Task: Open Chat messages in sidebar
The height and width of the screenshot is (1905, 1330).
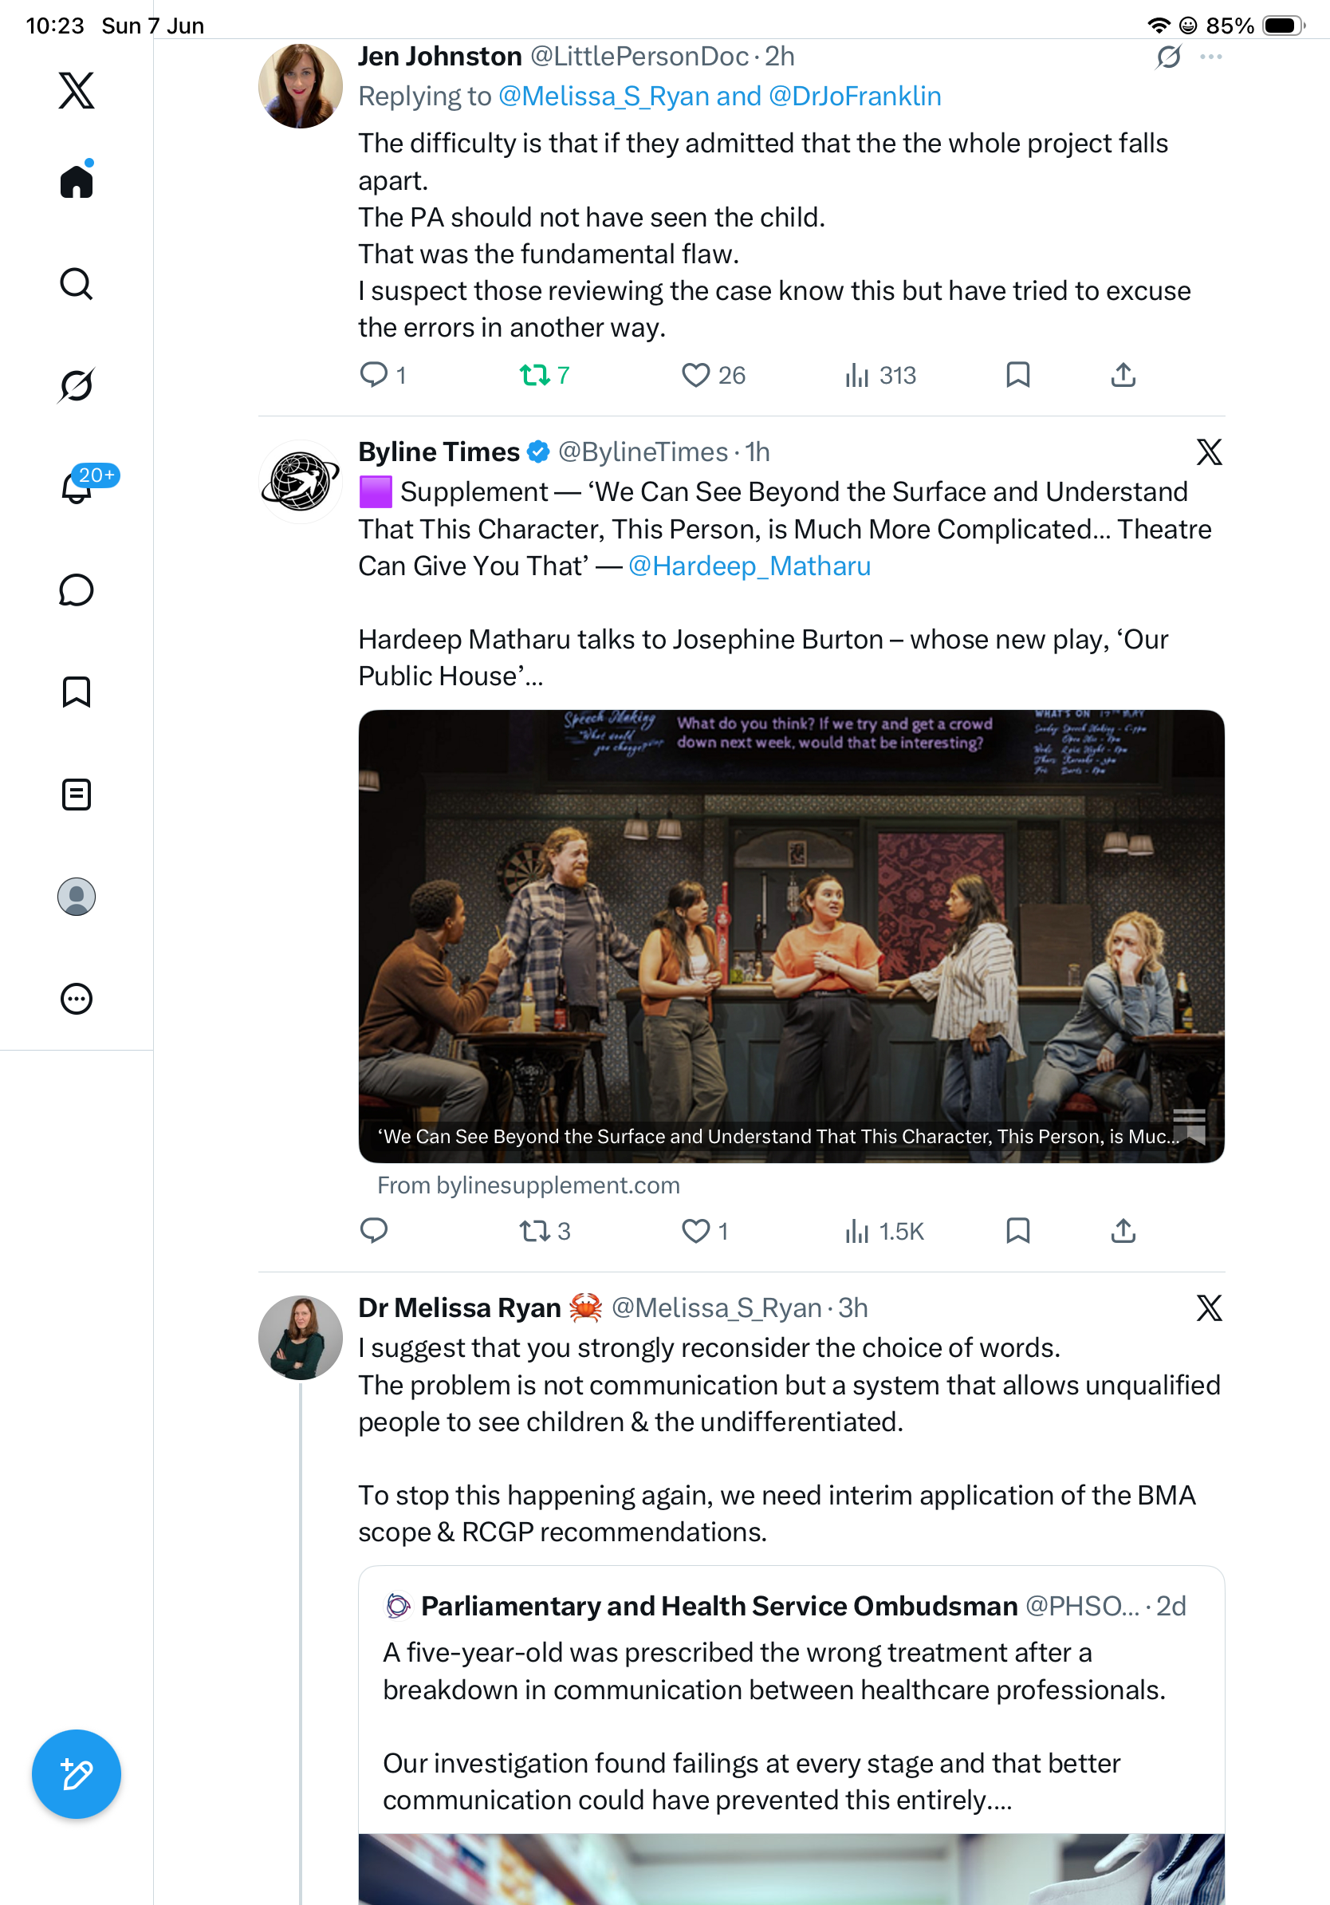Action: (77, 590)
